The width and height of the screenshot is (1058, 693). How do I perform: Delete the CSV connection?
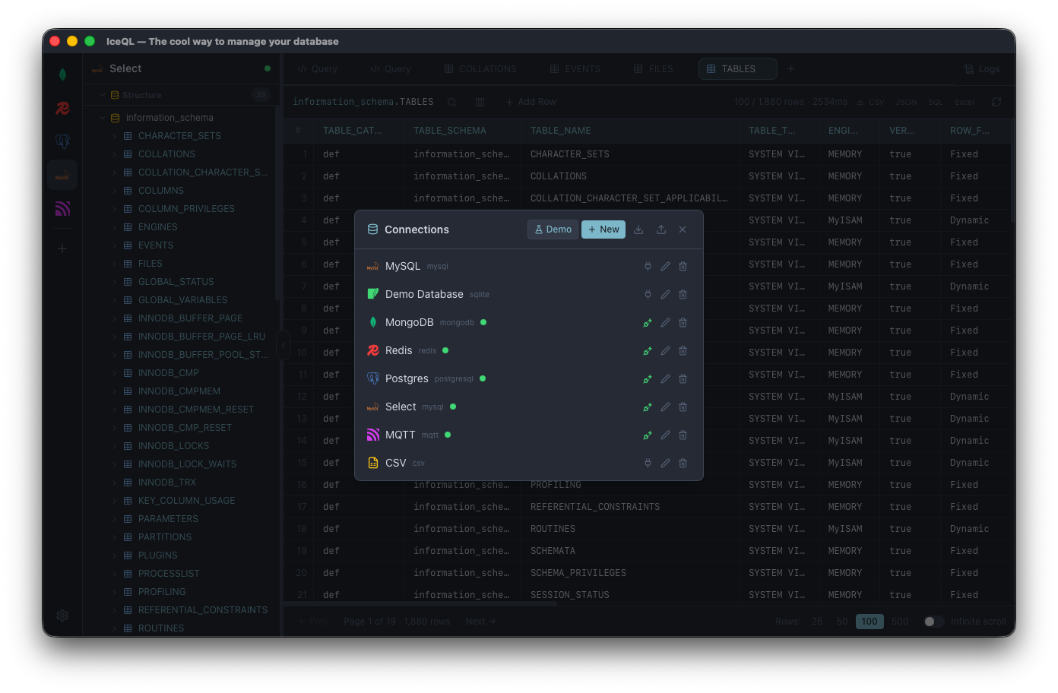click(683, 464)
